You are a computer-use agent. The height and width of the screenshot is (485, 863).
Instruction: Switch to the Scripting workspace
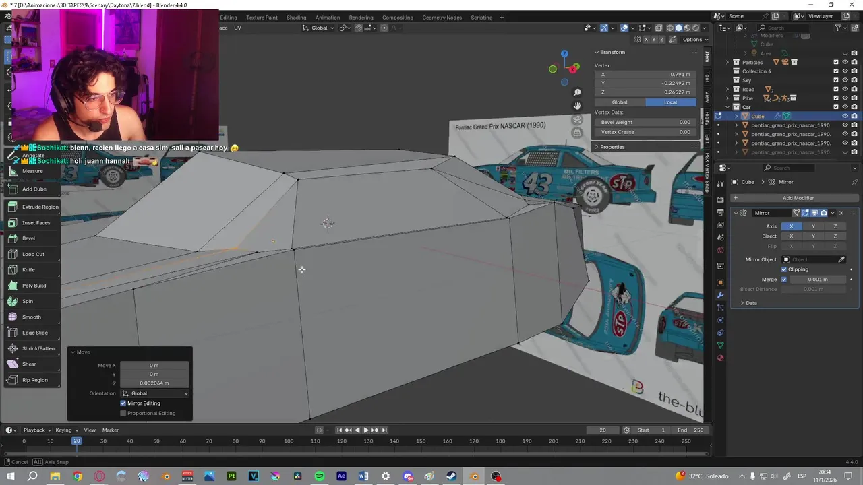481,18
